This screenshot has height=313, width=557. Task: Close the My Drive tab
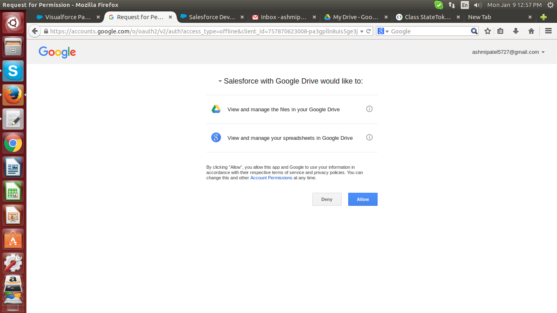tap(386, 17)
